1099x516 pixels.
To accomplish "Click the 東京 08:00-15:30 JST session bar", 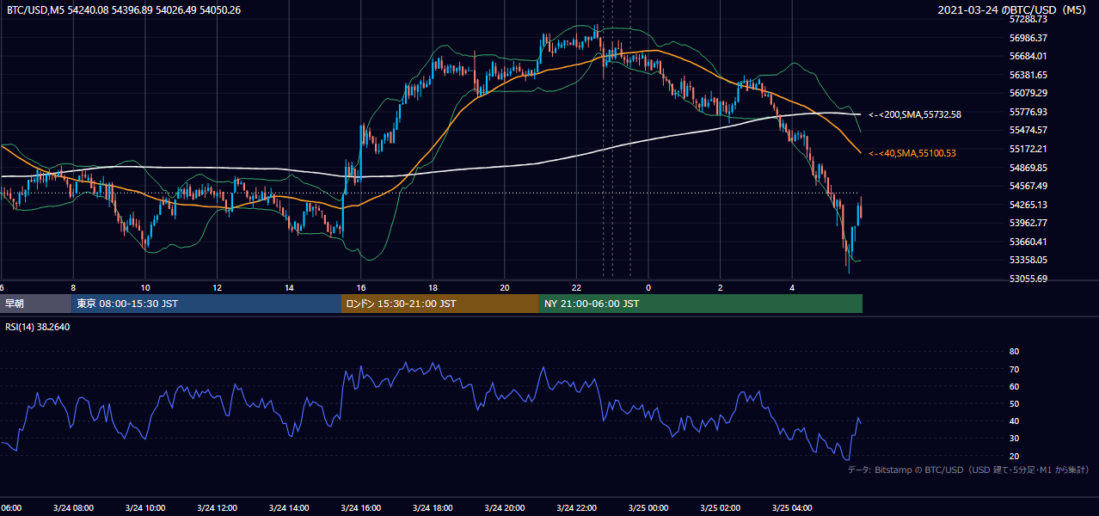I will tap(206, 304).
